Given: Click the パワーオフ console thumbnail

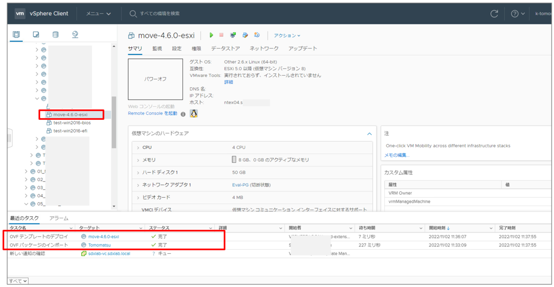Looking at the screenshot, I should click(x=155, y=79).
